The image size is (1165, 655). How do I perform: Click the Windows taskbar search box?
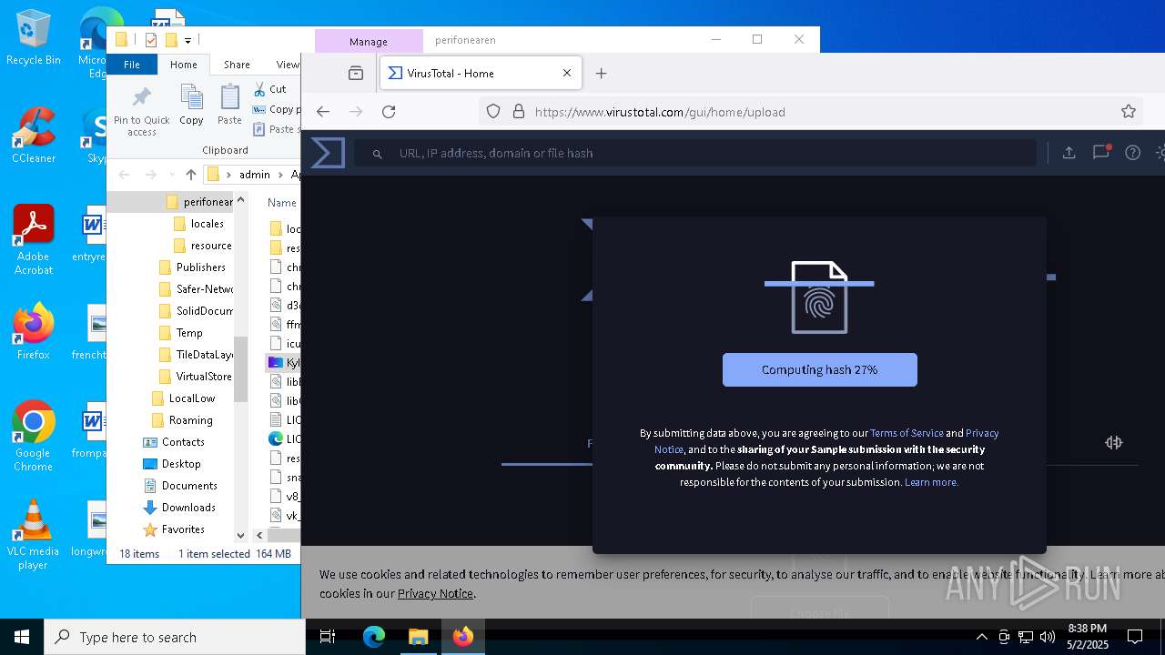(175, 637)
